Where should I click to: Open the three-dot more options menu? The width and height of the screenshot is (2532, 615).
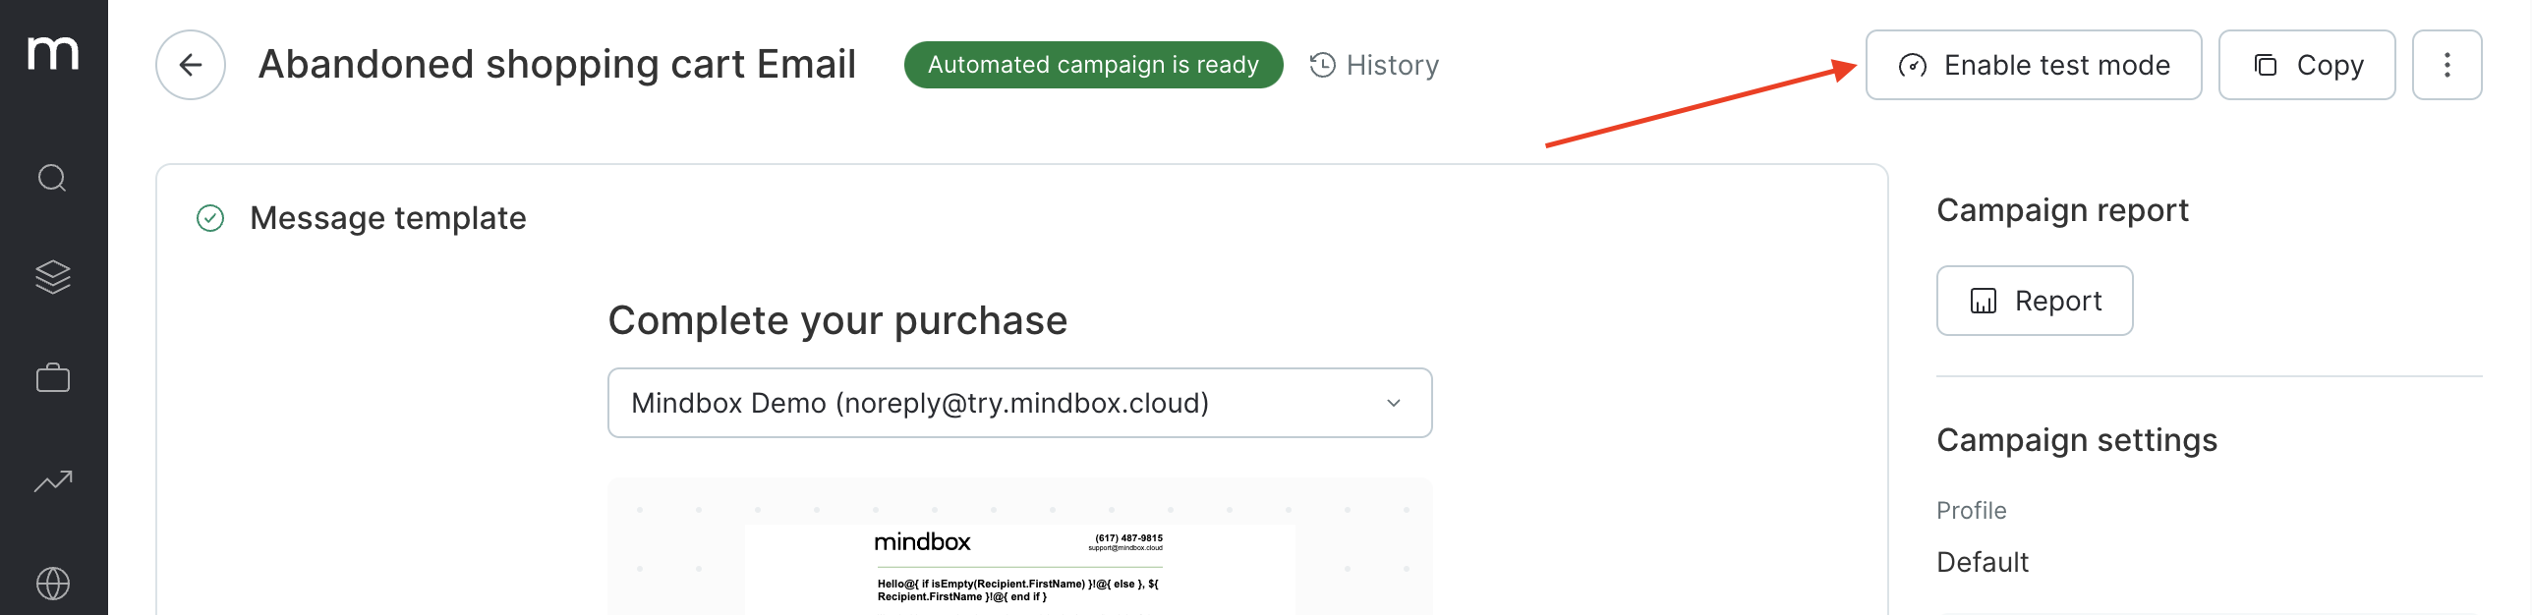click(2447, 65)
